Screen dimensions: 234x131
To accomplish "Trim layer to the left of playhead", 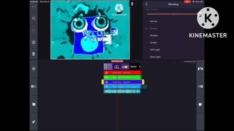I will point(34,87).
